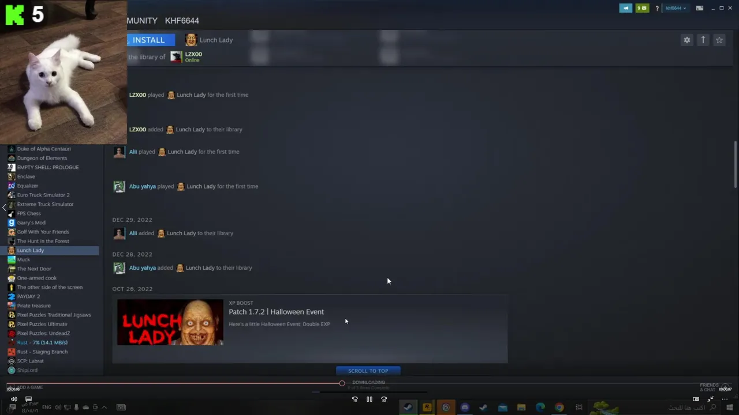Install Lunch Lady with INSTALL button
This screenshot has height=415, width=739.
pos(151,40)
